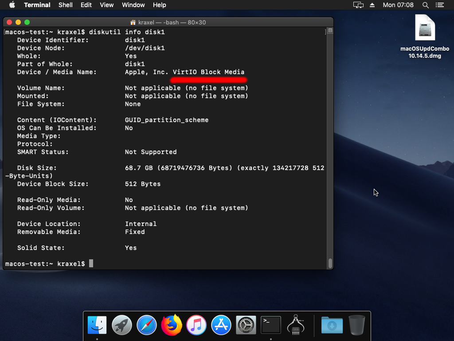454x341 pixels.
Task: Click 'diskutil info disk1' command text
Action: pyautogui.click(x=127, y=32)
